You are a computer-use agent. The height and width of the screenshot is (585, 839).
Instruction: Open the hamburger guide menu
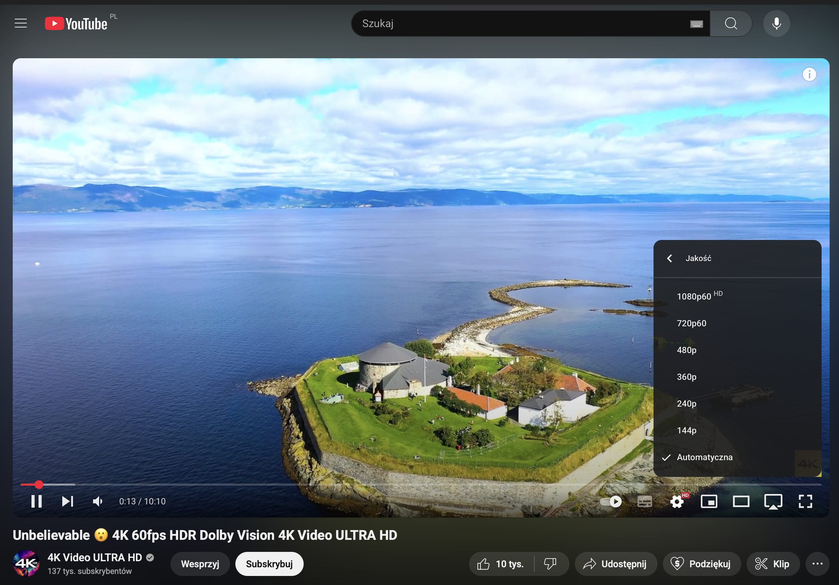21,23
